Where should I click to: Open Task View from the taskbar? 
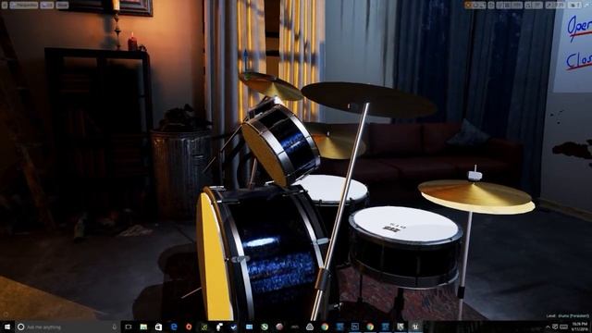(129, 327)
